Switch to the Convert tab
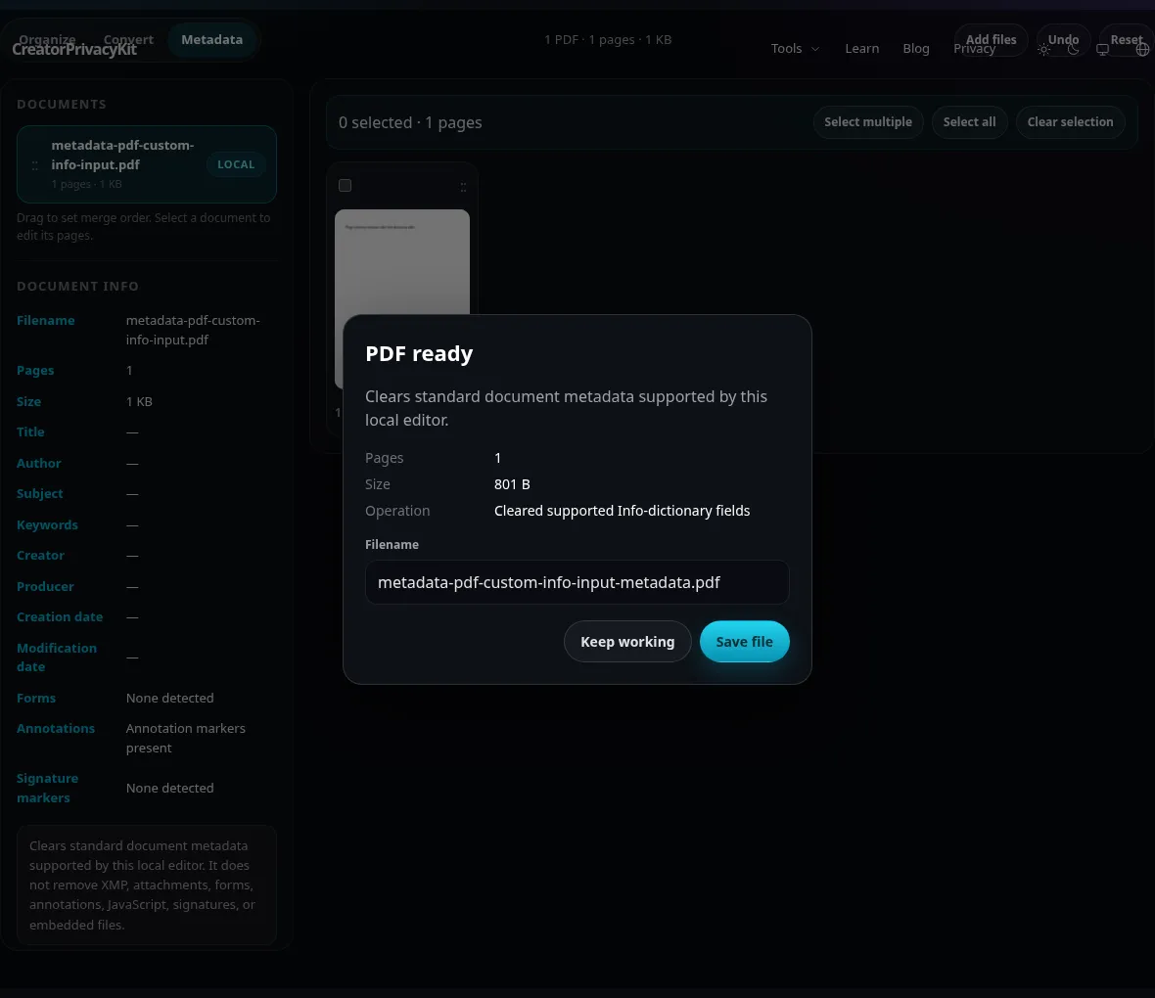 (128, 40)
